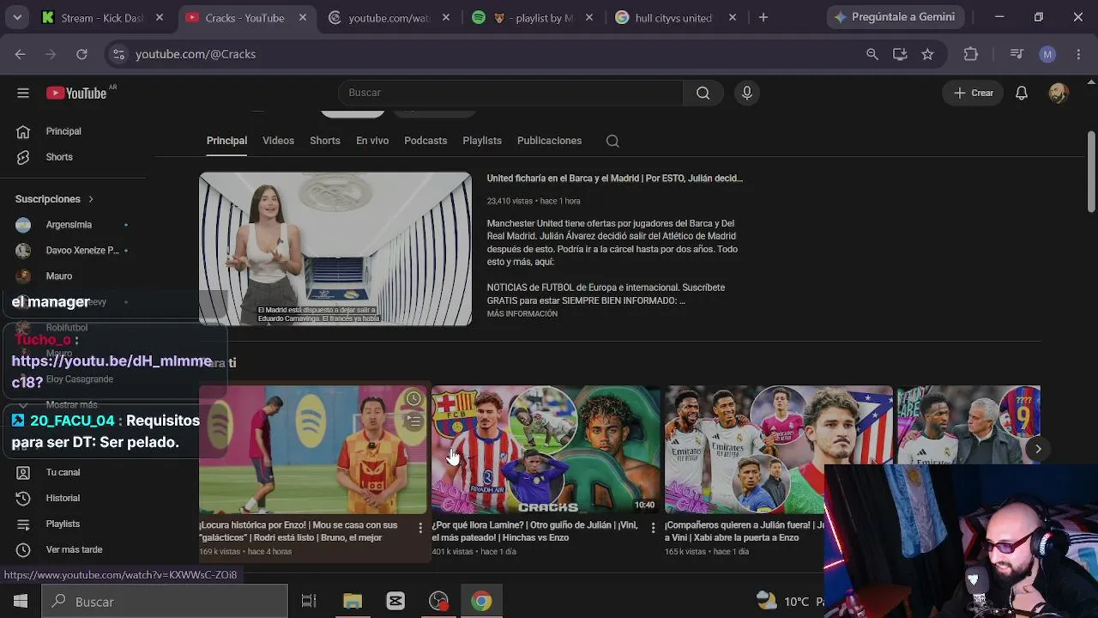Close the Cracks - YouTube tab
The image size is (1098, 618).
(302, 18)
